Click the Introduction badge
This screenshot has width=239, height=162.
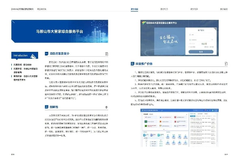coord(25,55)
